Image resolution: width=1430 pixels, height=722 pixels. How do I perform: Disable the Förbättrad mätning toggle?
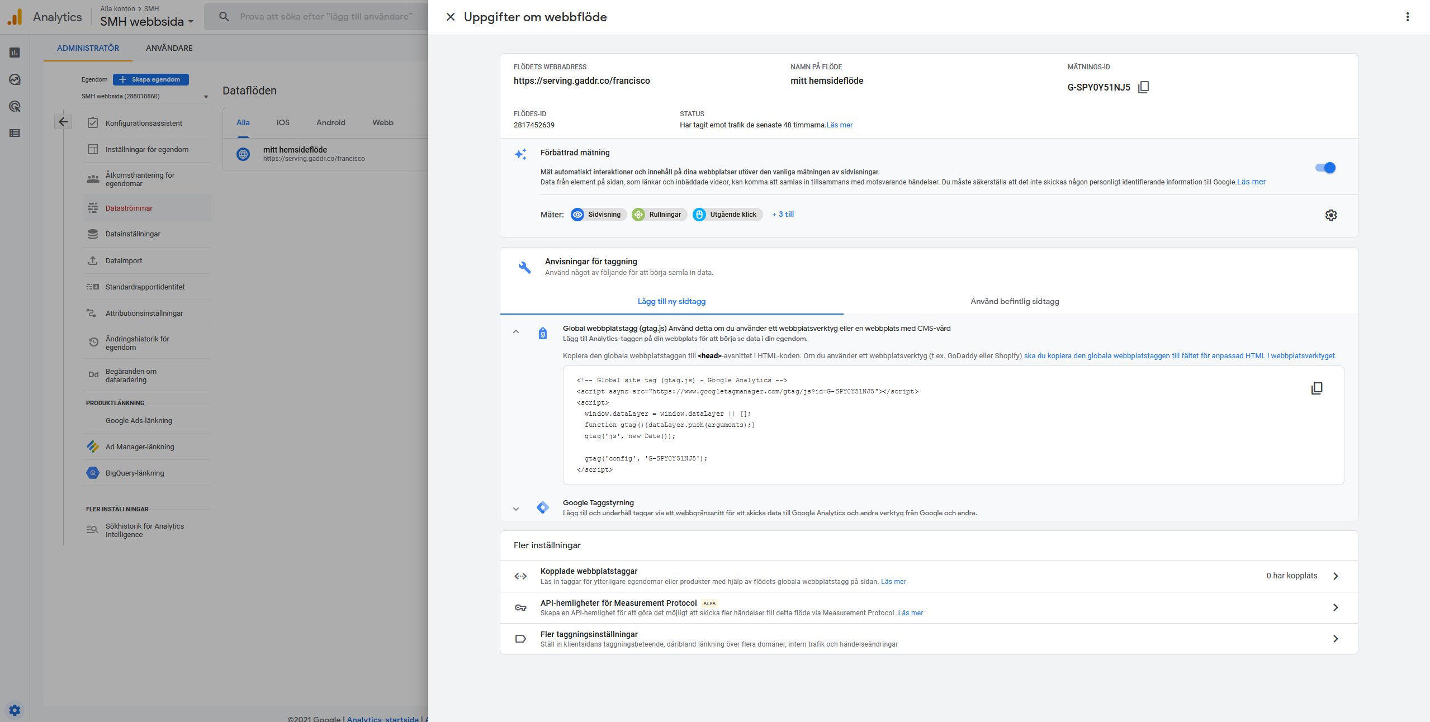coord(1325,168)
